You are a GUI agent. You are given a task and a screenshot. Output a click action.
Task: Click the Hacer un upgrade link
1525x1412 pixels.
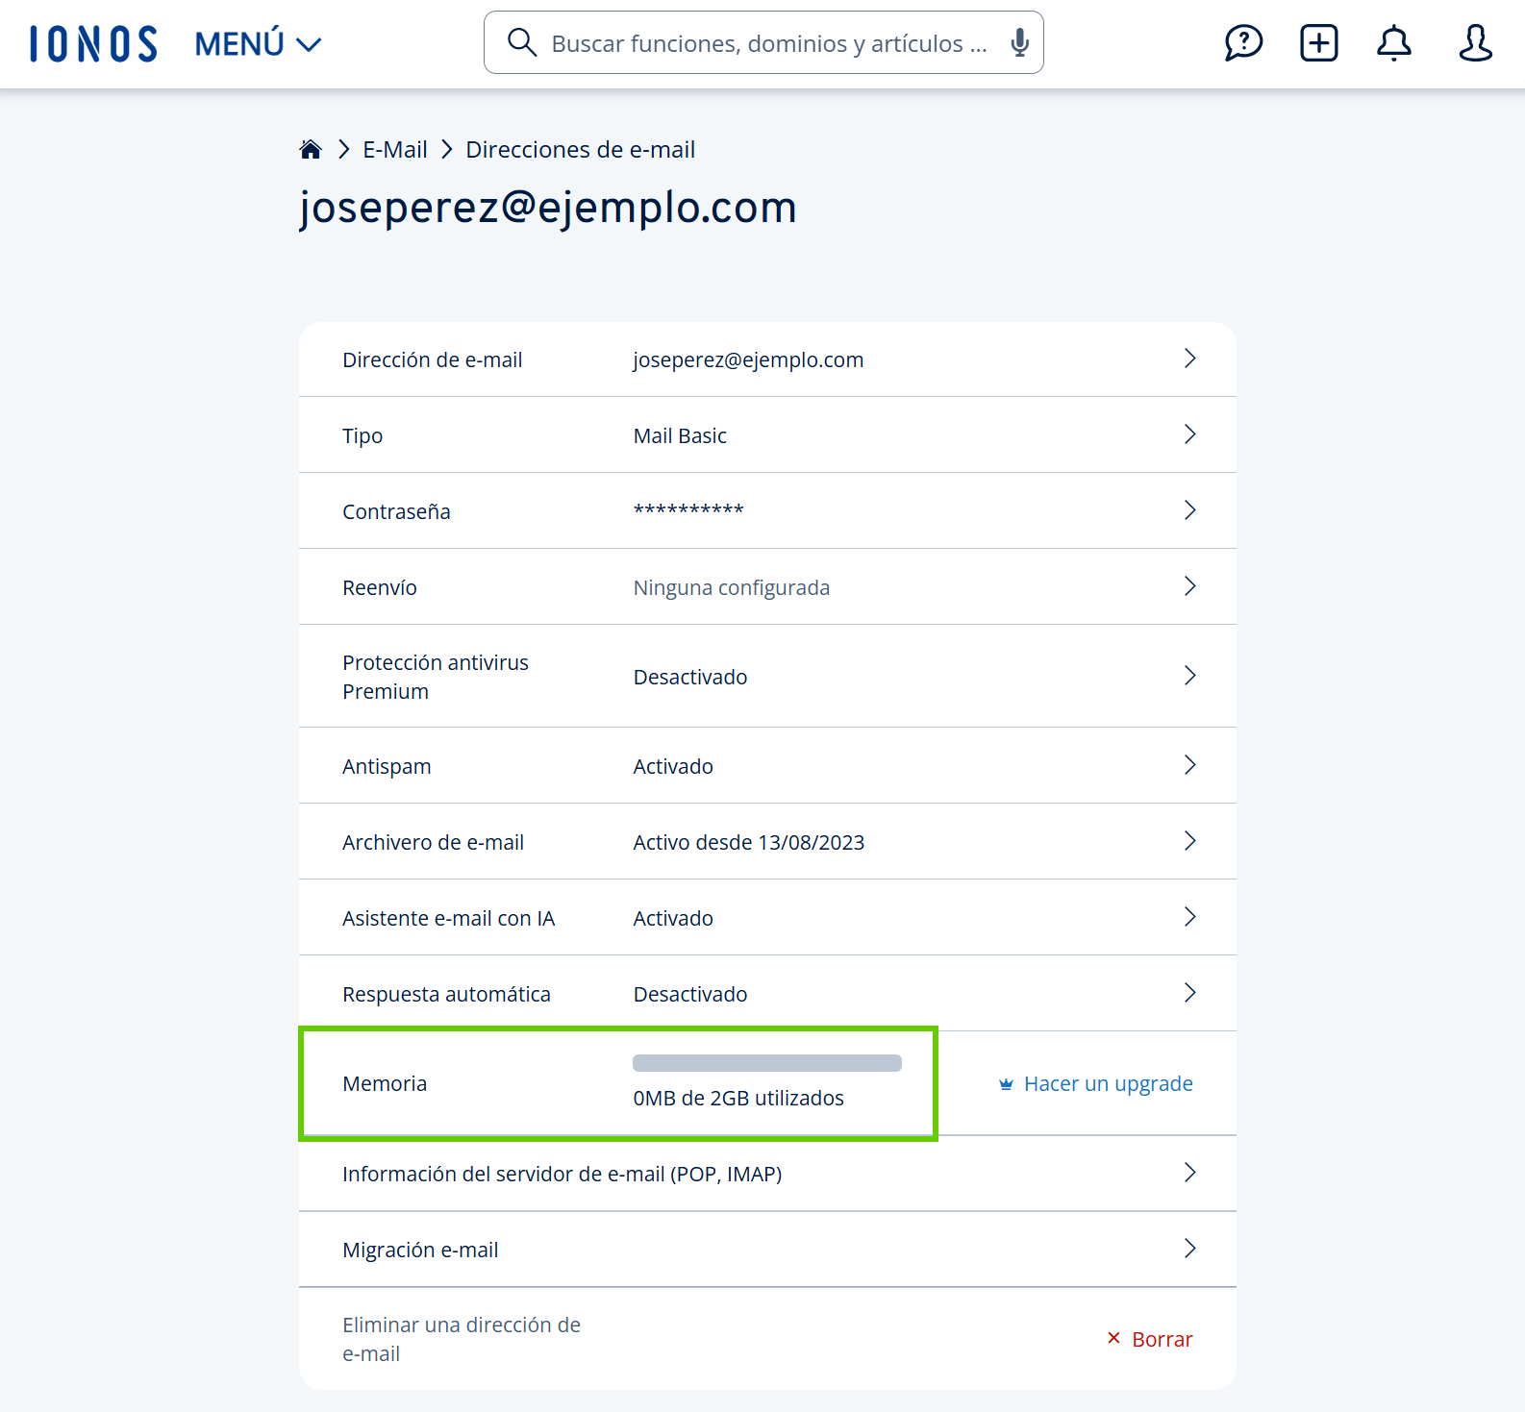click(x=1108, y=1084)
